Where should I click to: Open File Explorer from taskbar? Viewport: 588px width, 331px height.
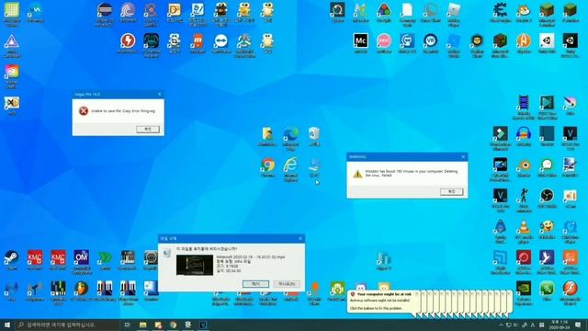coord(143,325)
